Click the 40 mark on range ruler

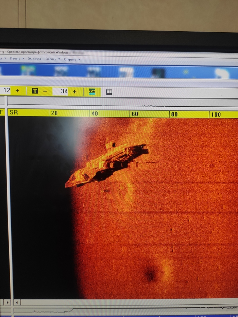coord(94,114)
